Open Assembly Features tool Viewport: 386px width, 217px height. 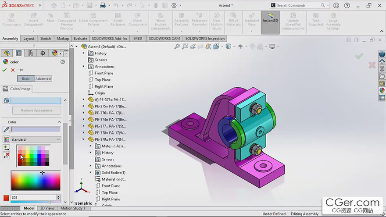point(182,20)
